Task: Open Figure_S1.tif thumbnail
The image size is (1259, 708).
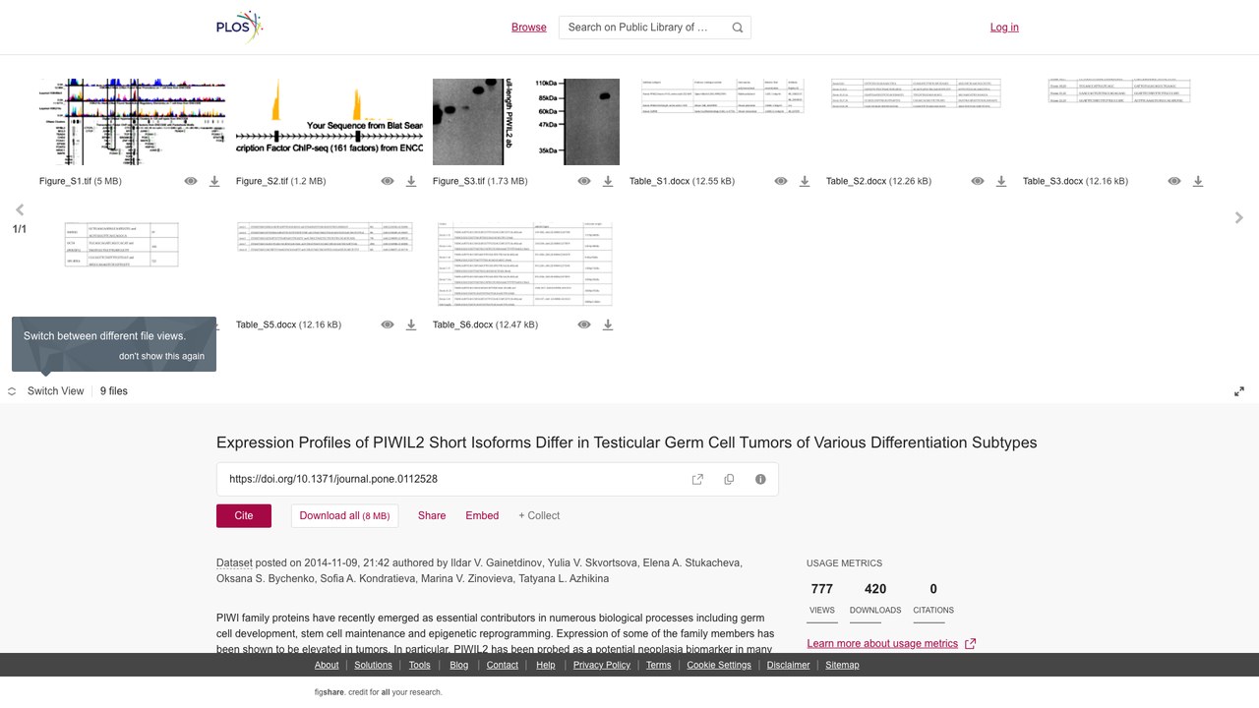Action: click(x=133, y=122)
